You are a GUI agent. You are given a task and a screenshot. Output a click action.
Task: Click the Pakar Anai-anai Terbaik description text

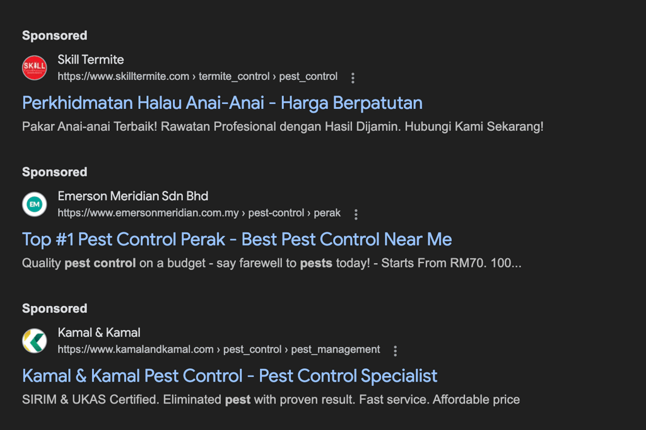[283, 127]
